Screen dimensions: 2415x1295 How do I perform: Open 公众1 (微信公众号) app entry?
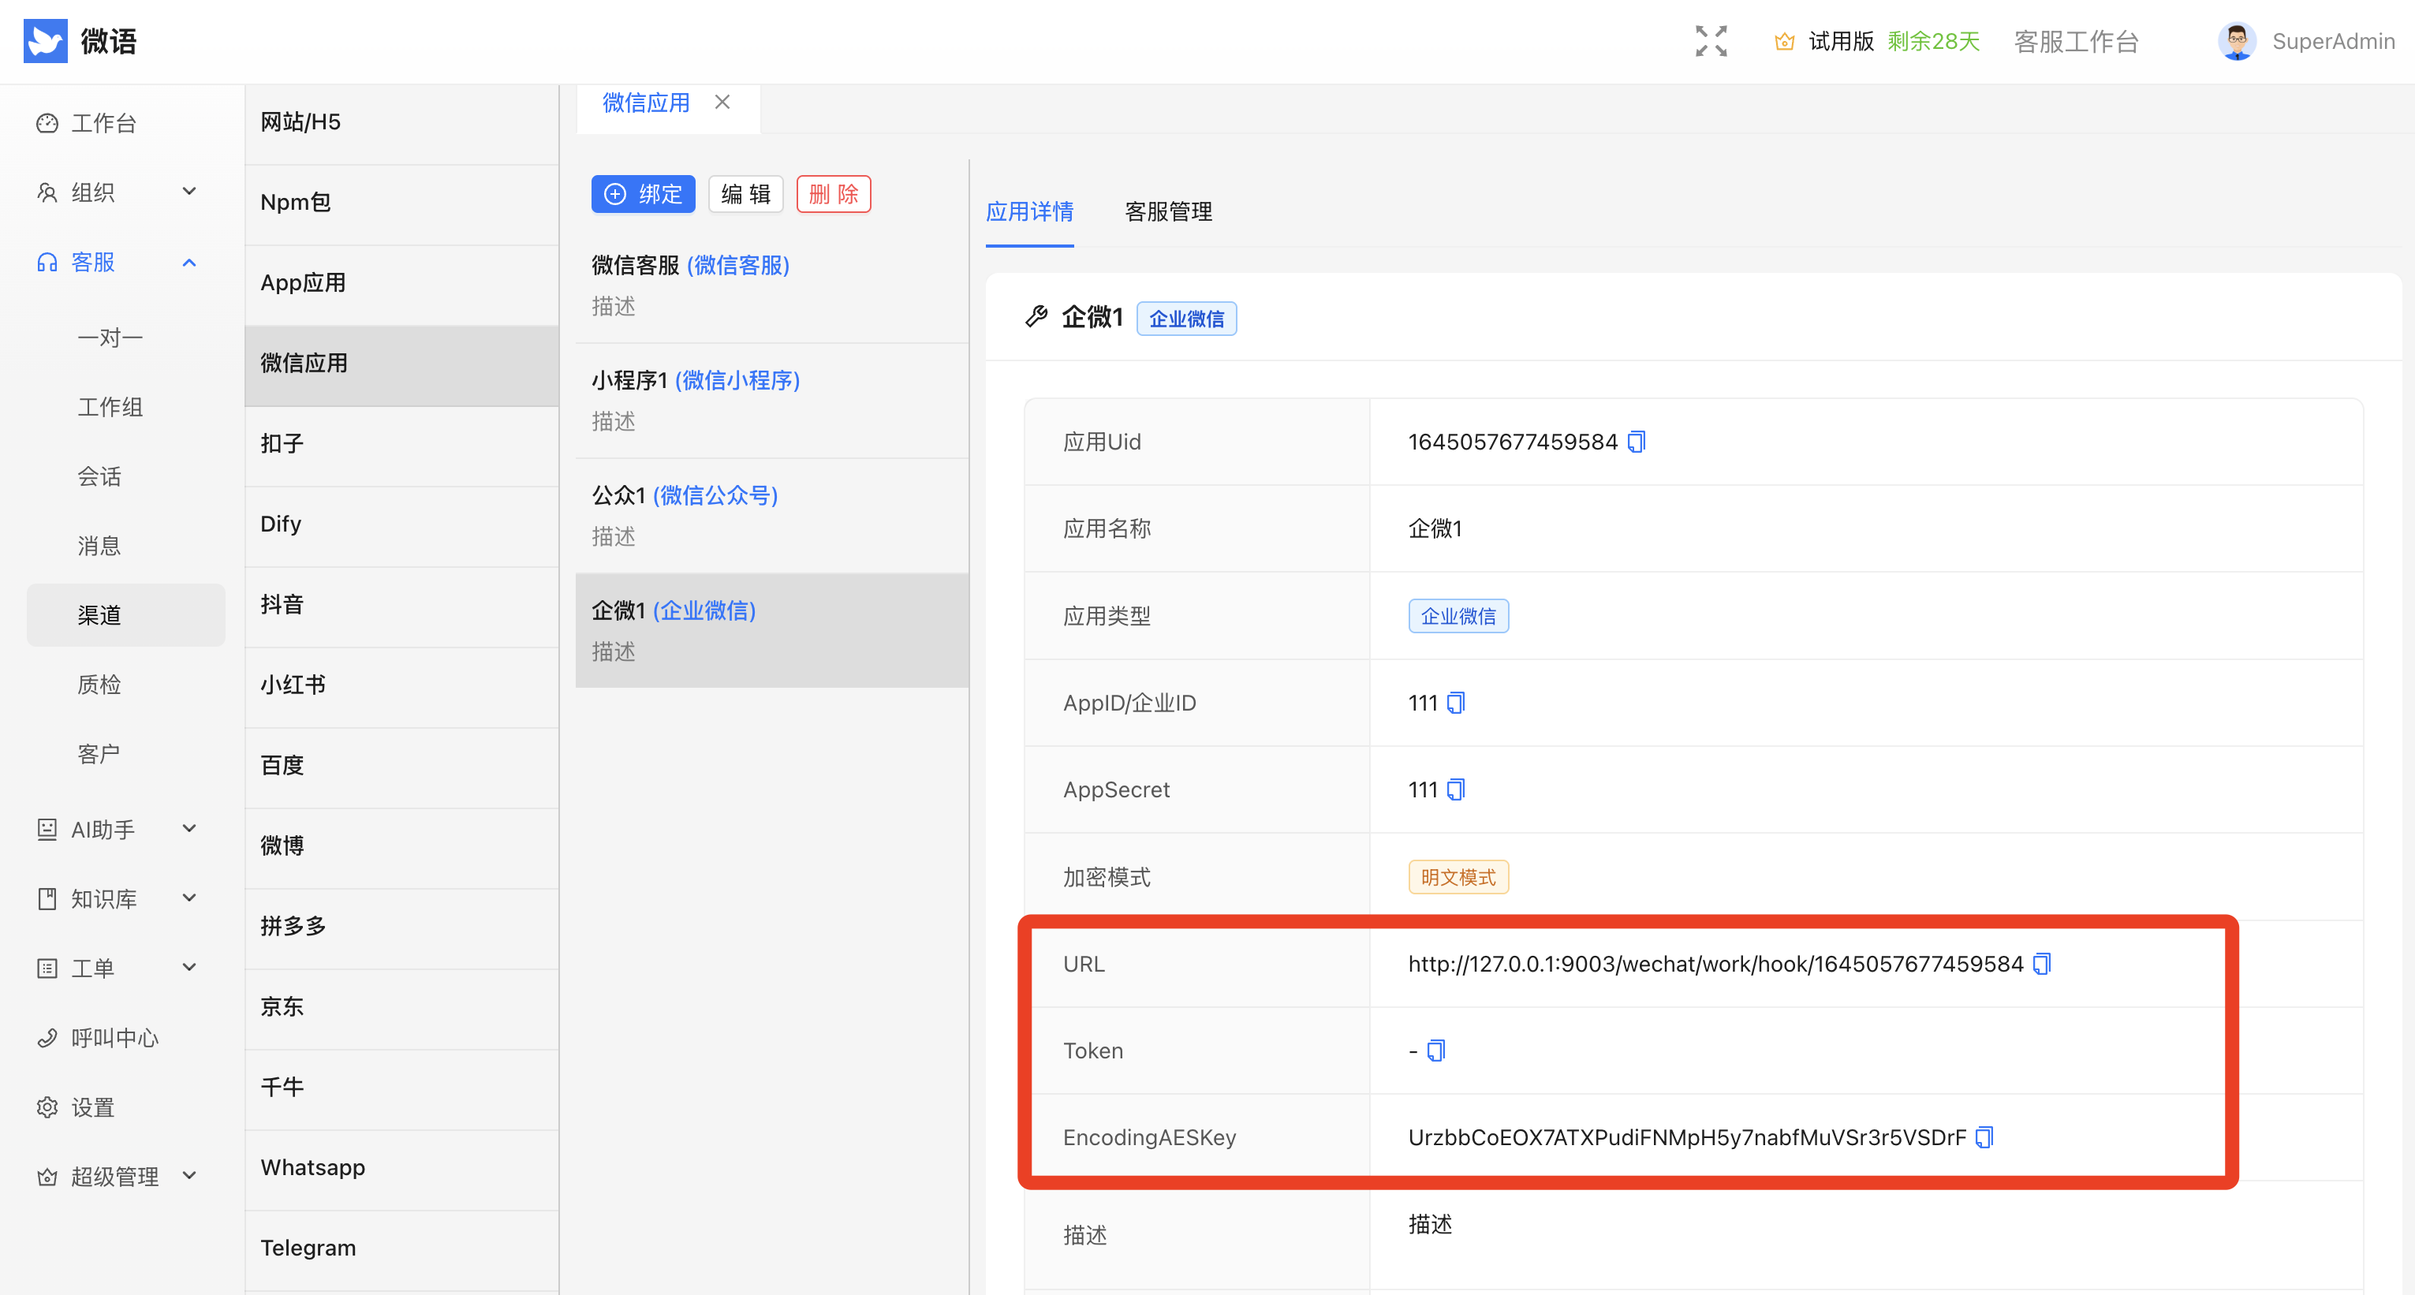tap(771, 516)
